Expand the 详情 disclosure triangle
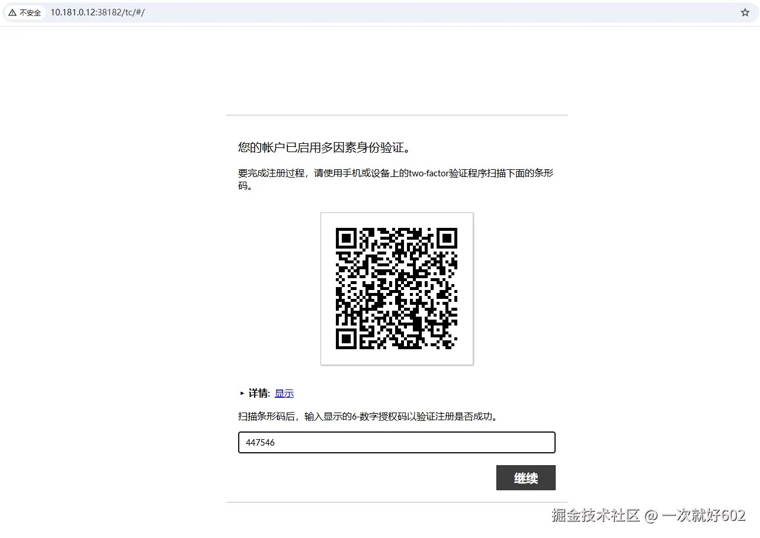Image resolution: width=760 pixels, height=538 pixels. click(242, 394)
